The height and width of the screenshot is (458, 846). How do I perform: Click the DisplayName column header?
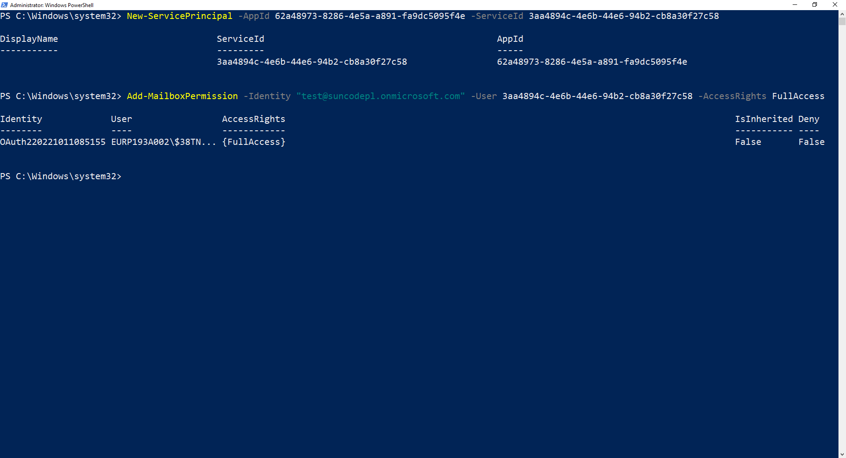point(29,39)
